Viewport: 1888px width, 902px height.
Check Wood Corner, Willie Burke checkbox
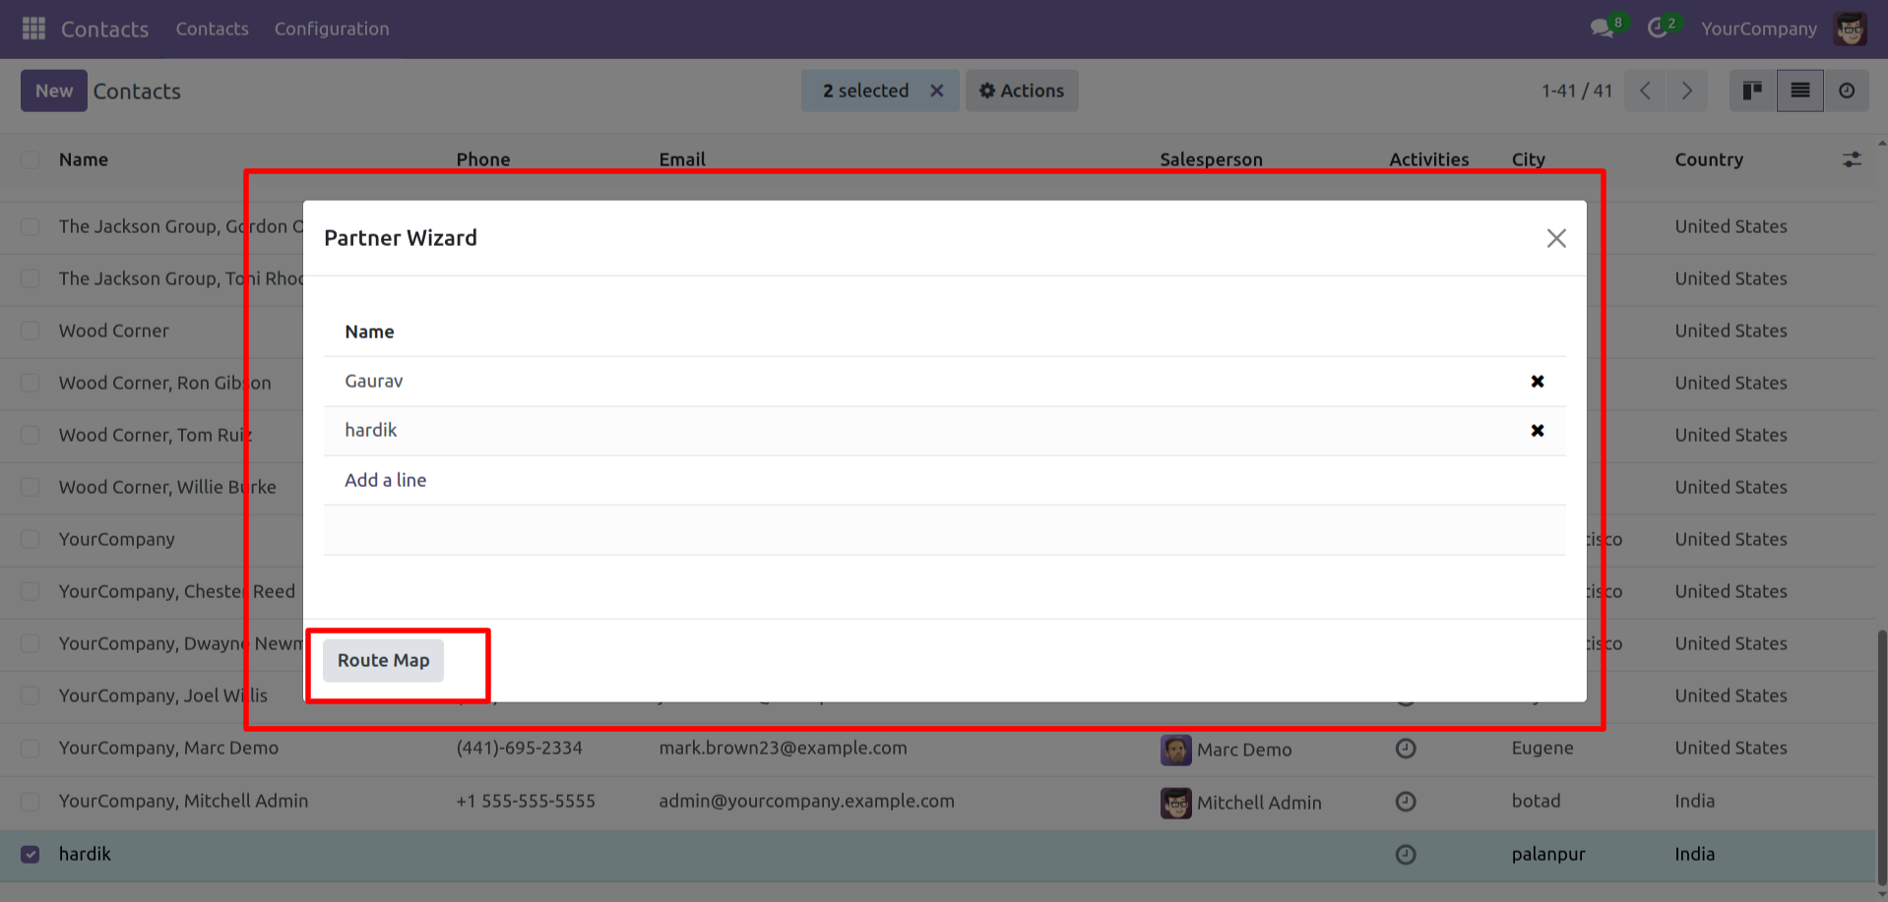click(x=31, y=487)
